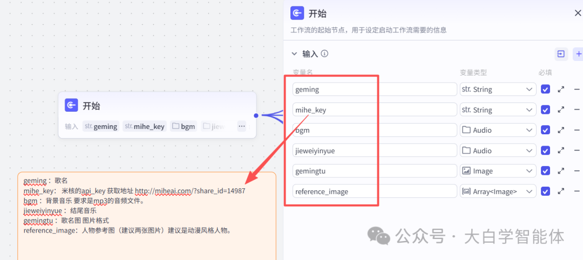Click the Start node icon on canvas
Viewport: 583px width, 260px height.
click(x=71, y=105)
